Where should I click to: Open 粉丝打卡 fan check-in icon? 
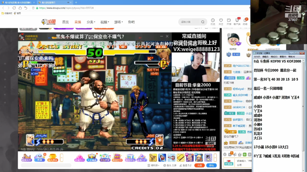[x=117, y=158]
